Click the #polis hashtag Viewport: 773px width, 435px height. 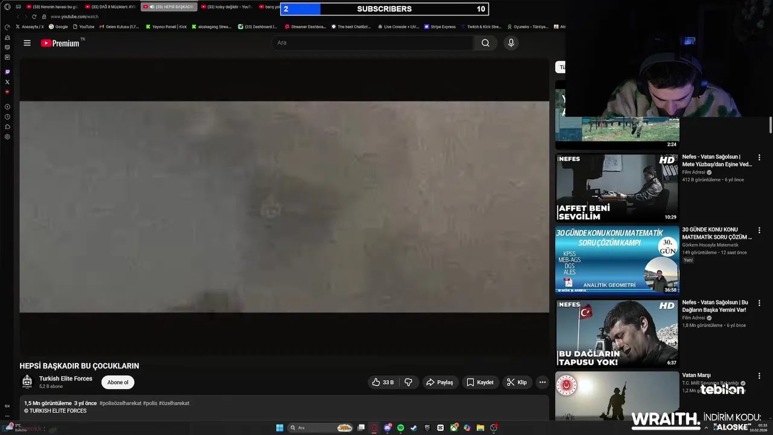(x=150, y=403)
